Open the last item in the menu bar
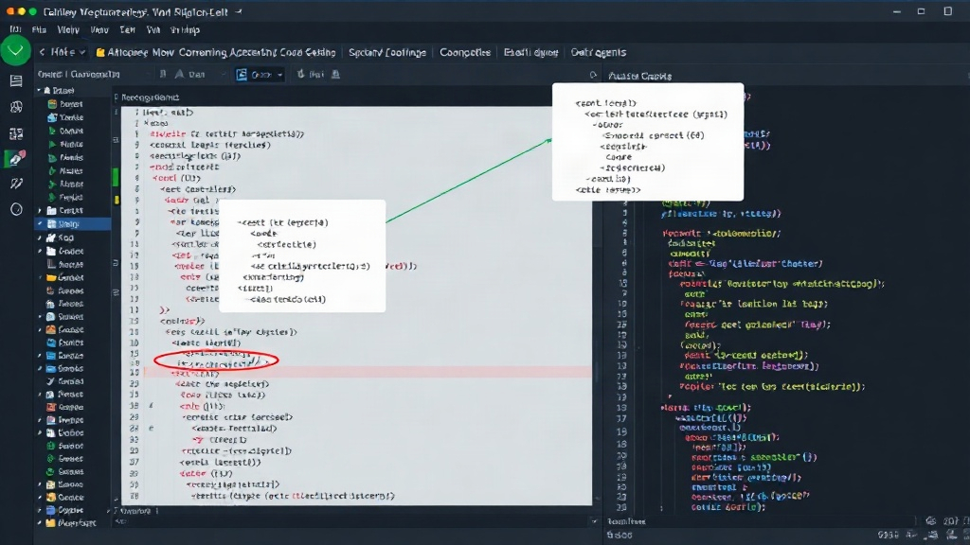The width and height of the screenshot is (970, 545). pos(185,29)
